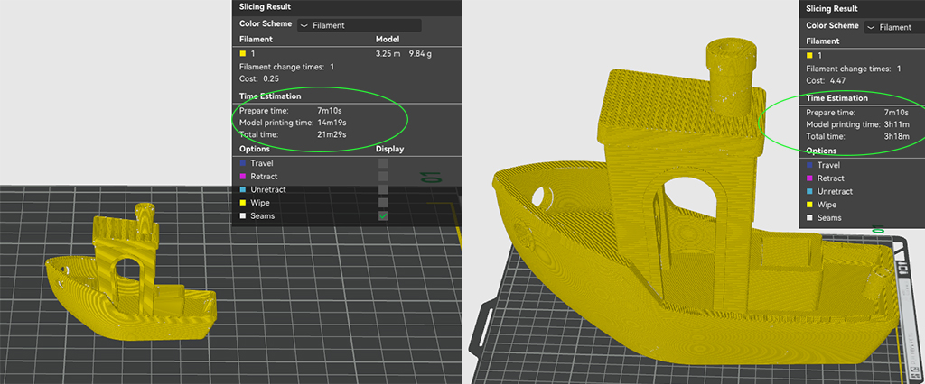Click the Filament dropdown chevron in left panel
The width and height of the screenshot is (925, 384).
(x=304, y=26)
